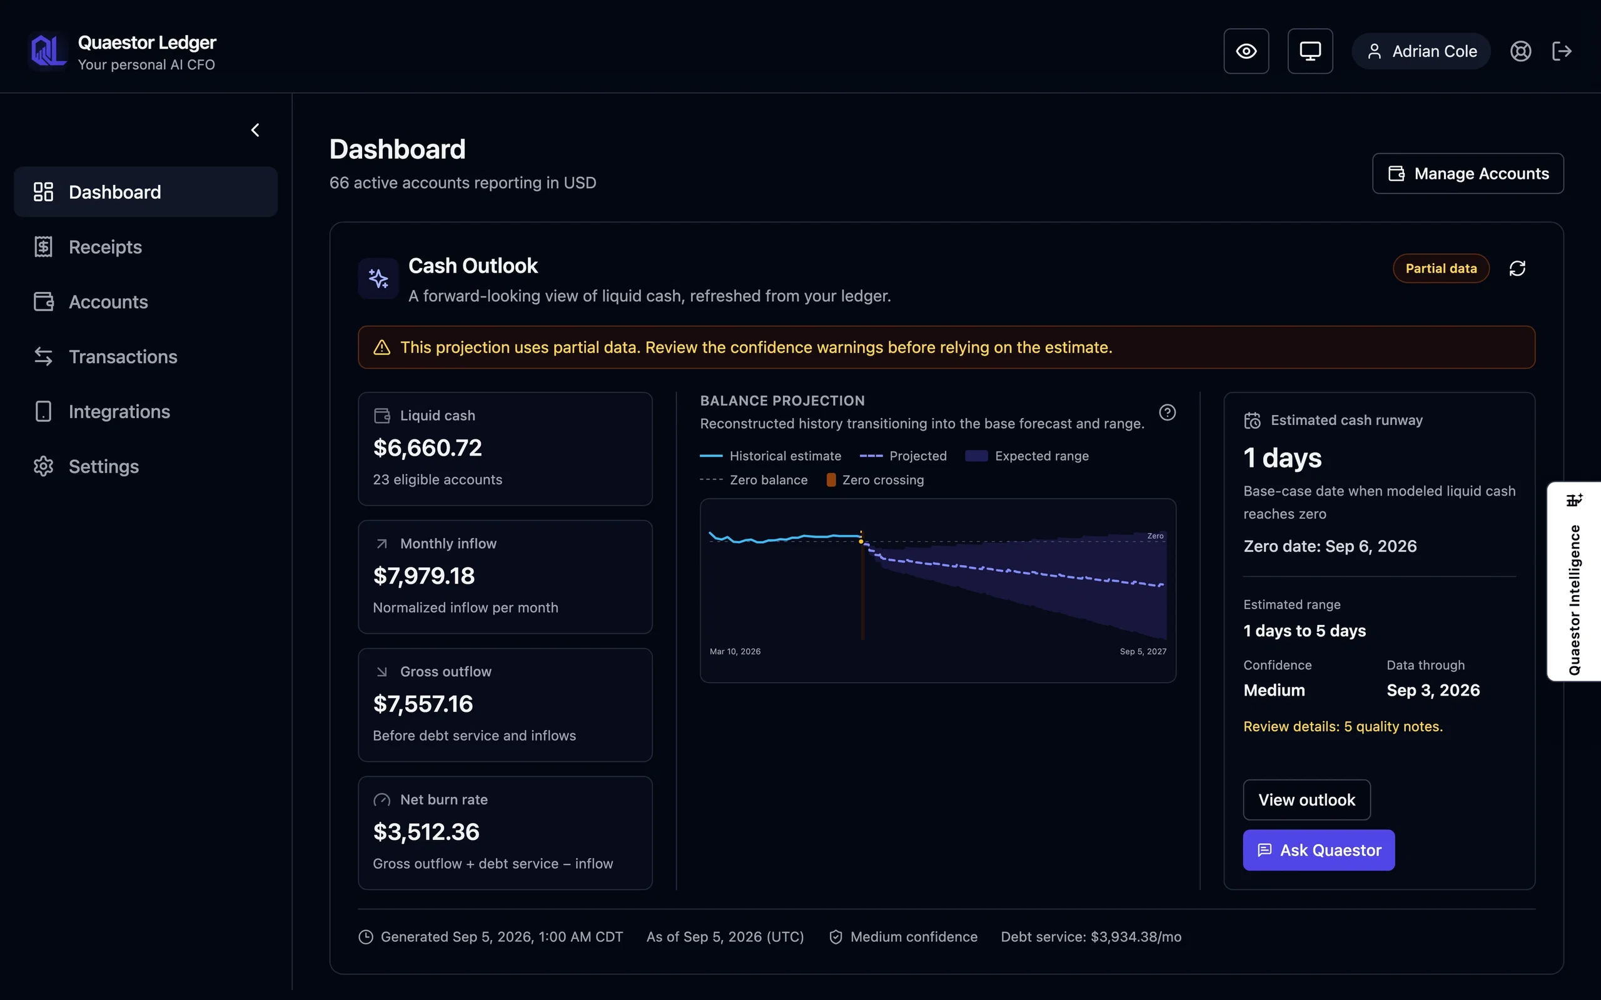Viewport: 1601px width, 1000px height.
Task: Click Review details: 5 quality notes
Action: coord(1343,726)
